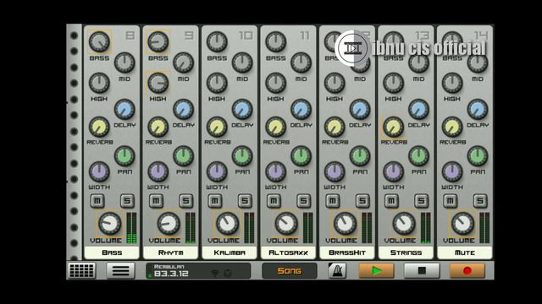Solo the Rhytm channel

[186, 201]
